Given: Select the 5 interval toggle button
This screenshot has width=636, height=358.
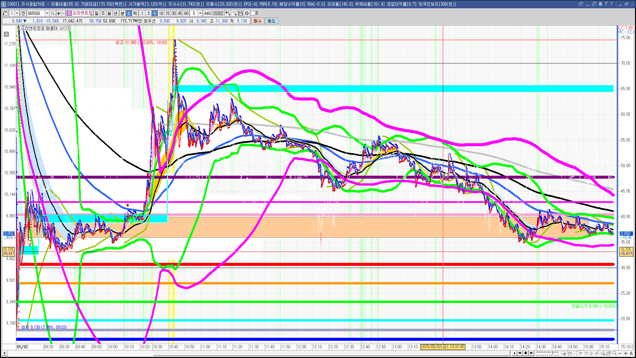Looking at the screenshot, I should coord(155,13).
